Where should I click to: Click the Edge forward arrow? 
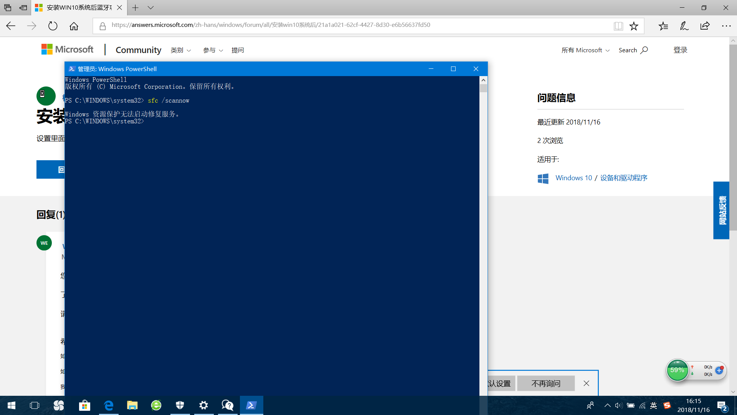coord(31,26)
